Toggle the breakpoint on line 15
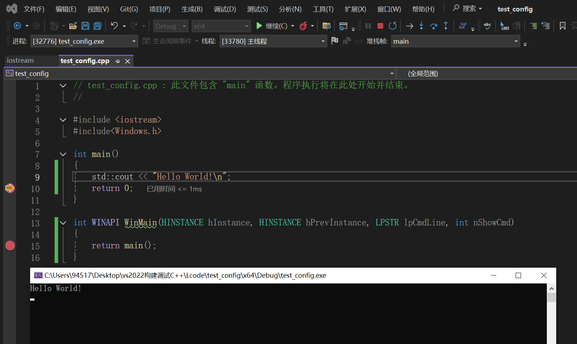This screenshot has width=577, height=344. (10, 245)
